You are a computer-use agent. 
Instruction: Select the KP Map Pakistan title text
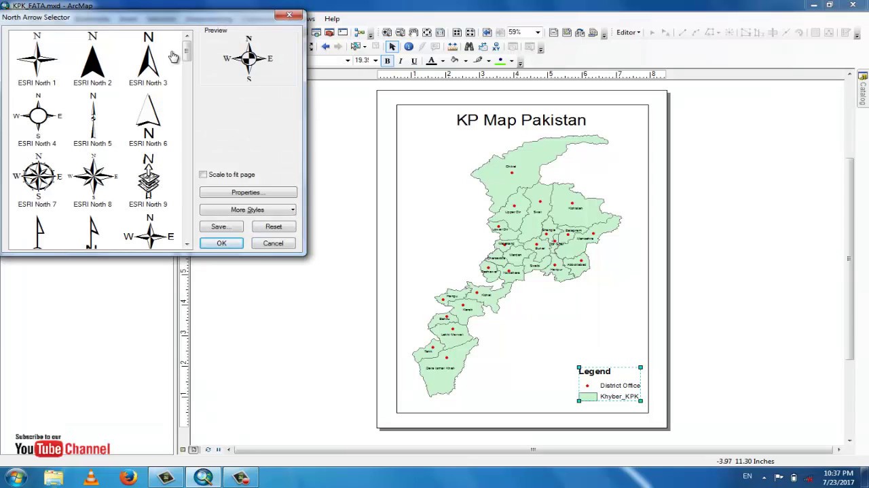coord(521,120)
